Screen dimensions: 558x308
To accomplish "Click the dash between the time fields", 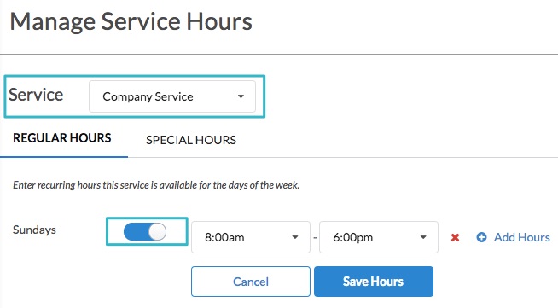I will 315,237.
